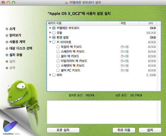Click the 뒤로 이동 button

click(x=124, y=130)
